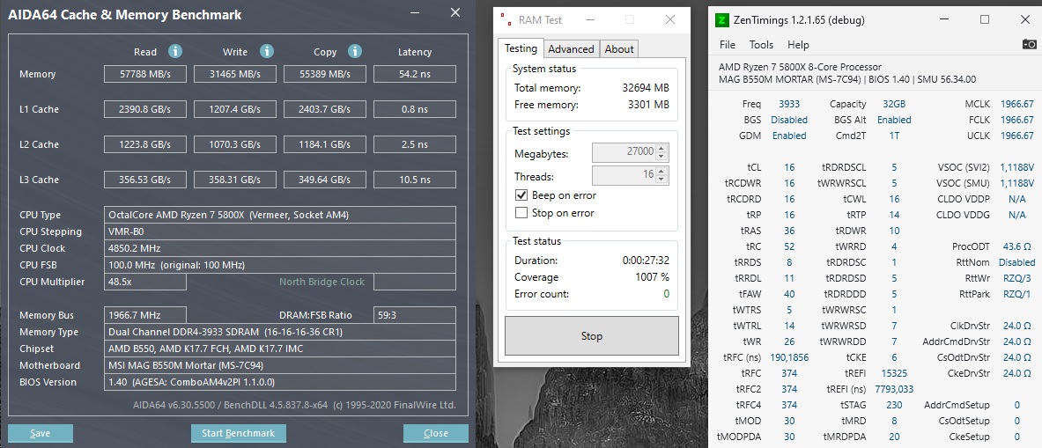Screen dimensions: 1042x448
Task: Click the L2 Cache Write value 1070.3 GB/s
Action: (x=235, y=144)
